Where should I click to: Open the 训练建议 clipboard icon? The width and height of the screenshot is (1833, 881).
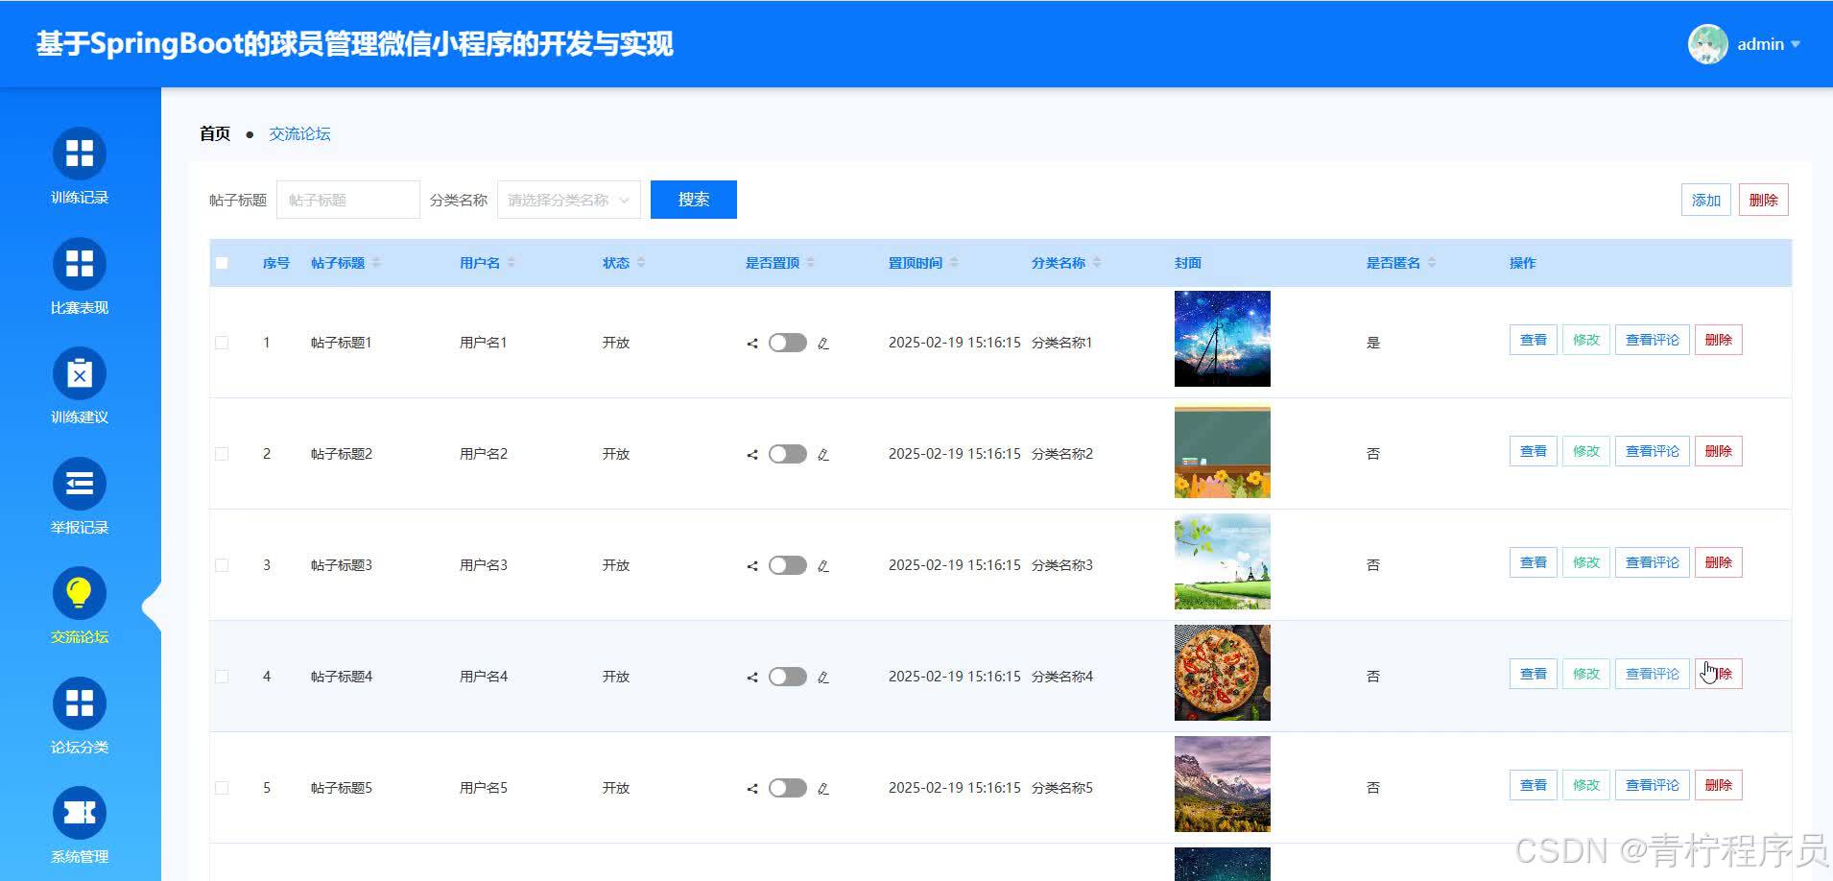[x=79, y=373]
